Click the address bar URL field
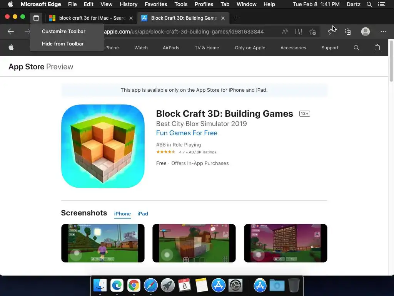The height and width of the screenshot is (296, 394). (184, 32)
